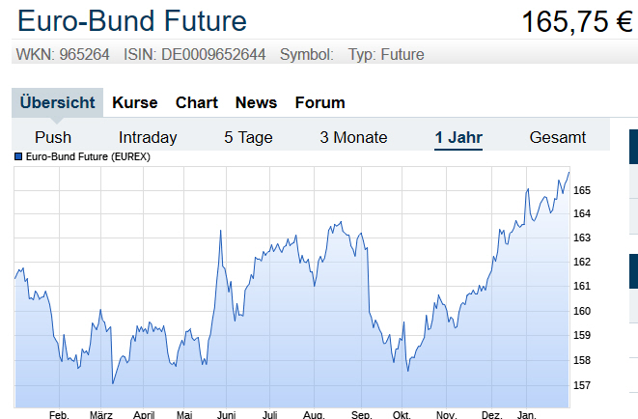The height and width of the screenshot is (419, 638).
Task: Go to the News tab
Action: click(256, 102)
